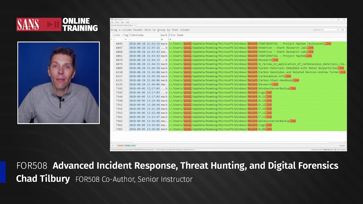
Task: Open the Help menu
Action: 127,22
